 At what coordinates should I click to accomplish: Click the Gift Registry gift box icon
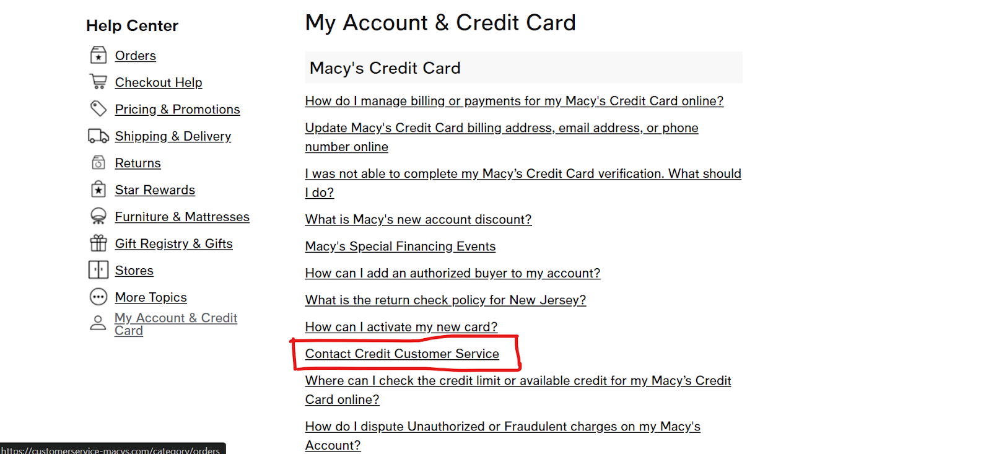coord(98,243)
